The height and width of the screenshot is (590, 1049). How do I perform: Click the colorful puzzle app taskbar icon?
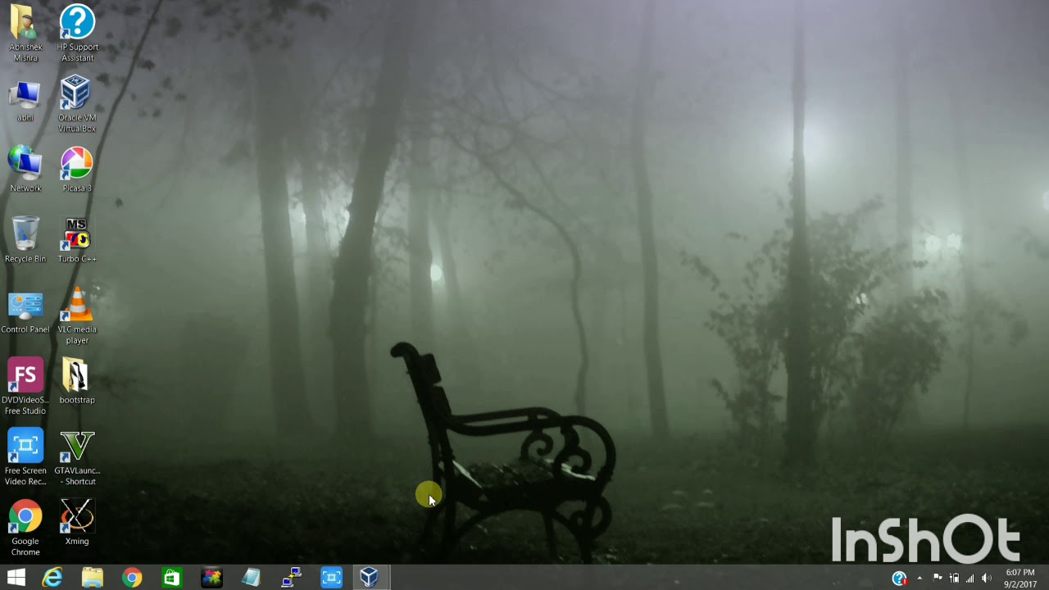pos(211,578)
